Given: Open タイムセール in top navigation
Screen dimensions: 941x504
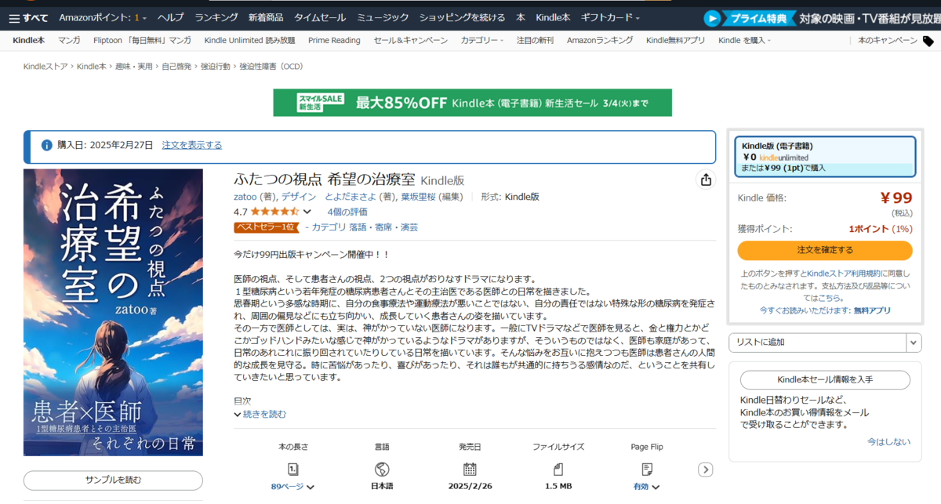Looking at the screenshot, I should coord(320,17).
